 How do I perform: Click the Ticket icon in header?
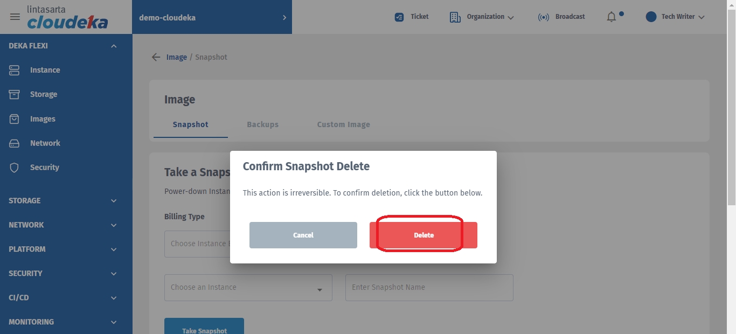pos(399,17)
